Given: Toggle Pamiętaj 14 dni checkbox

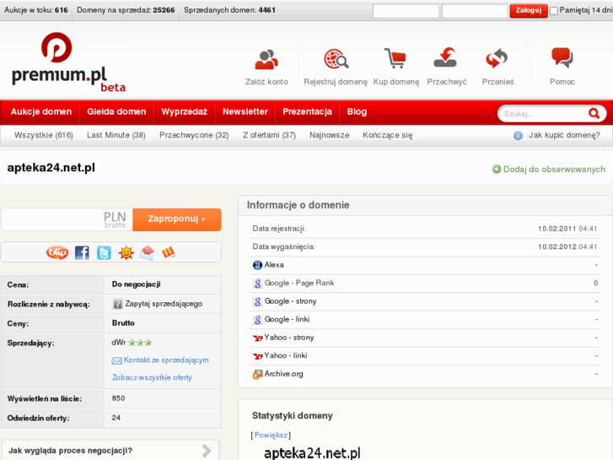Looking at the screenshot, I should coord(554,11).
